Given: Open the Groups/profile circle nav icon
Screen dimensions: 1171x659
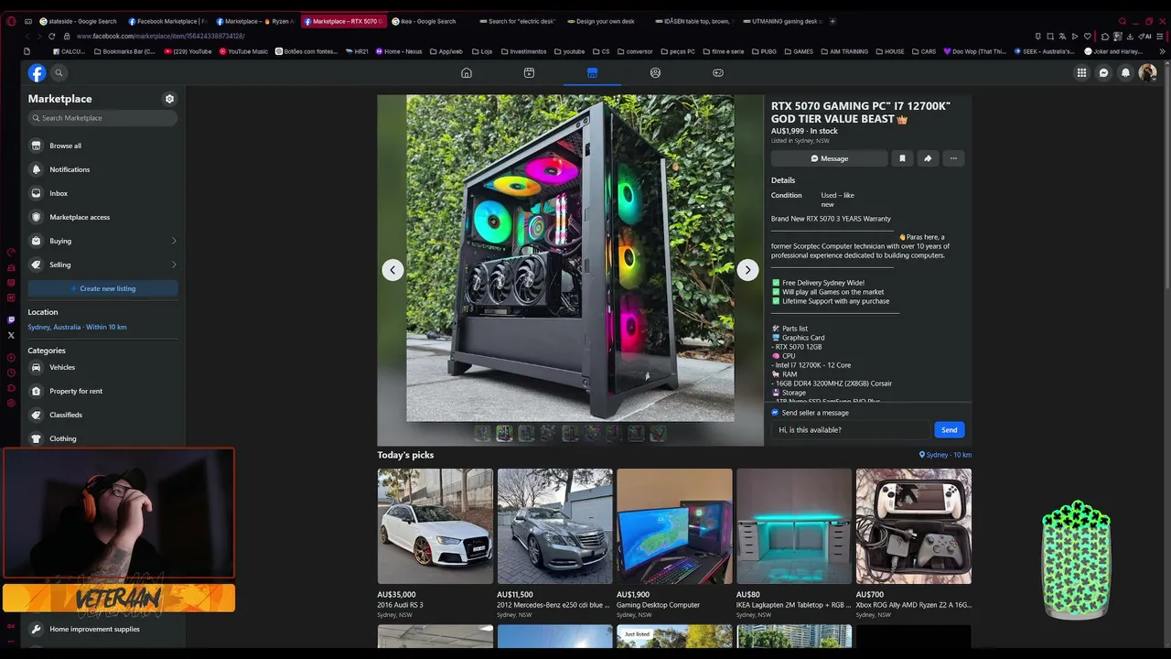Looking at the screenshot, I should [655, 73].
